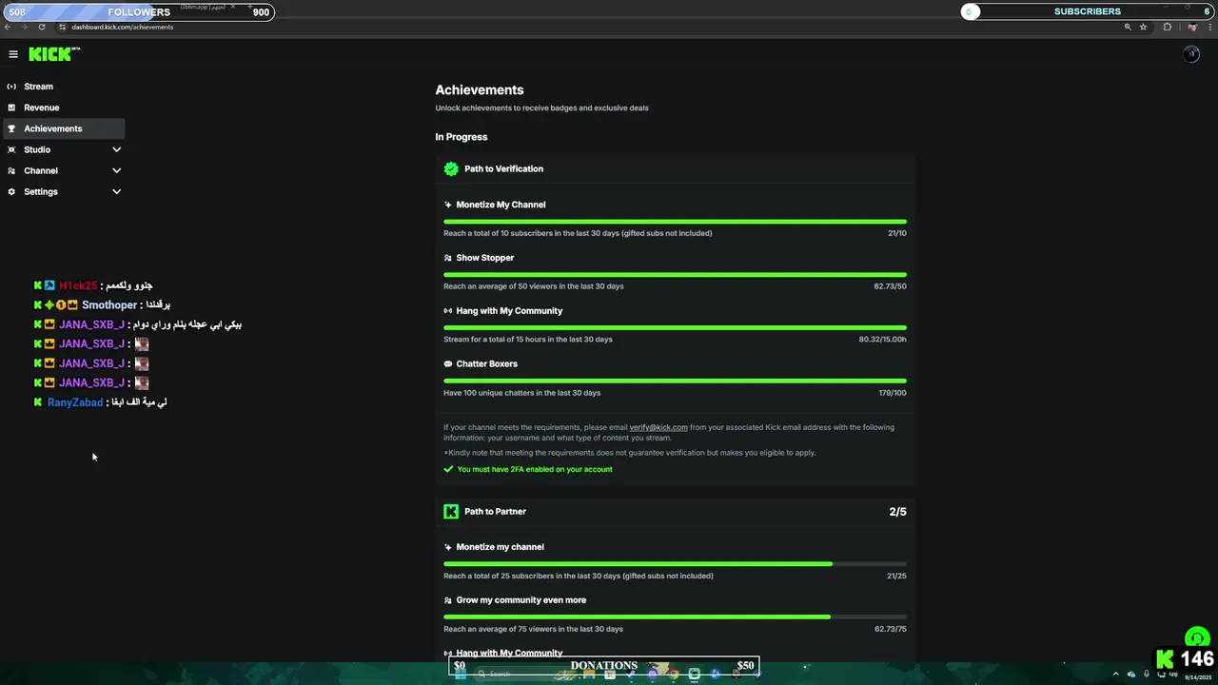Open the hamburger menu beside Kick logo

pyautogui.click(x=13, y=54)
